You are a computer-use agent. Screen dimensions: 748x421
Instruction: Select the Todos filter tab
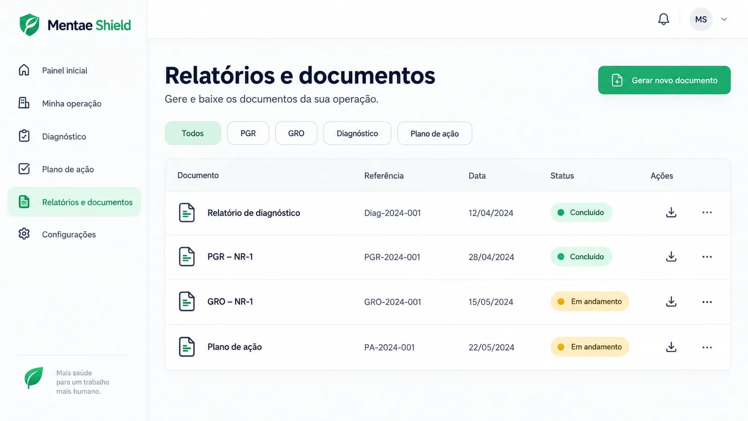(x=193, y=133)
